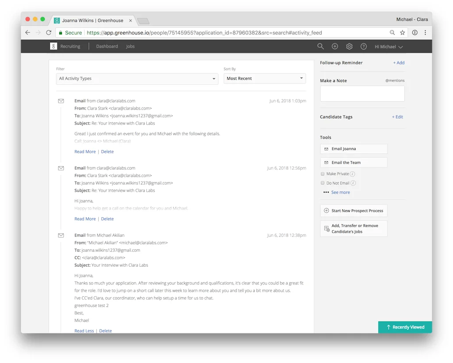453x363 pixels.
Task: Enable the Make Private checkbox
Action: [x=322, y=174]
